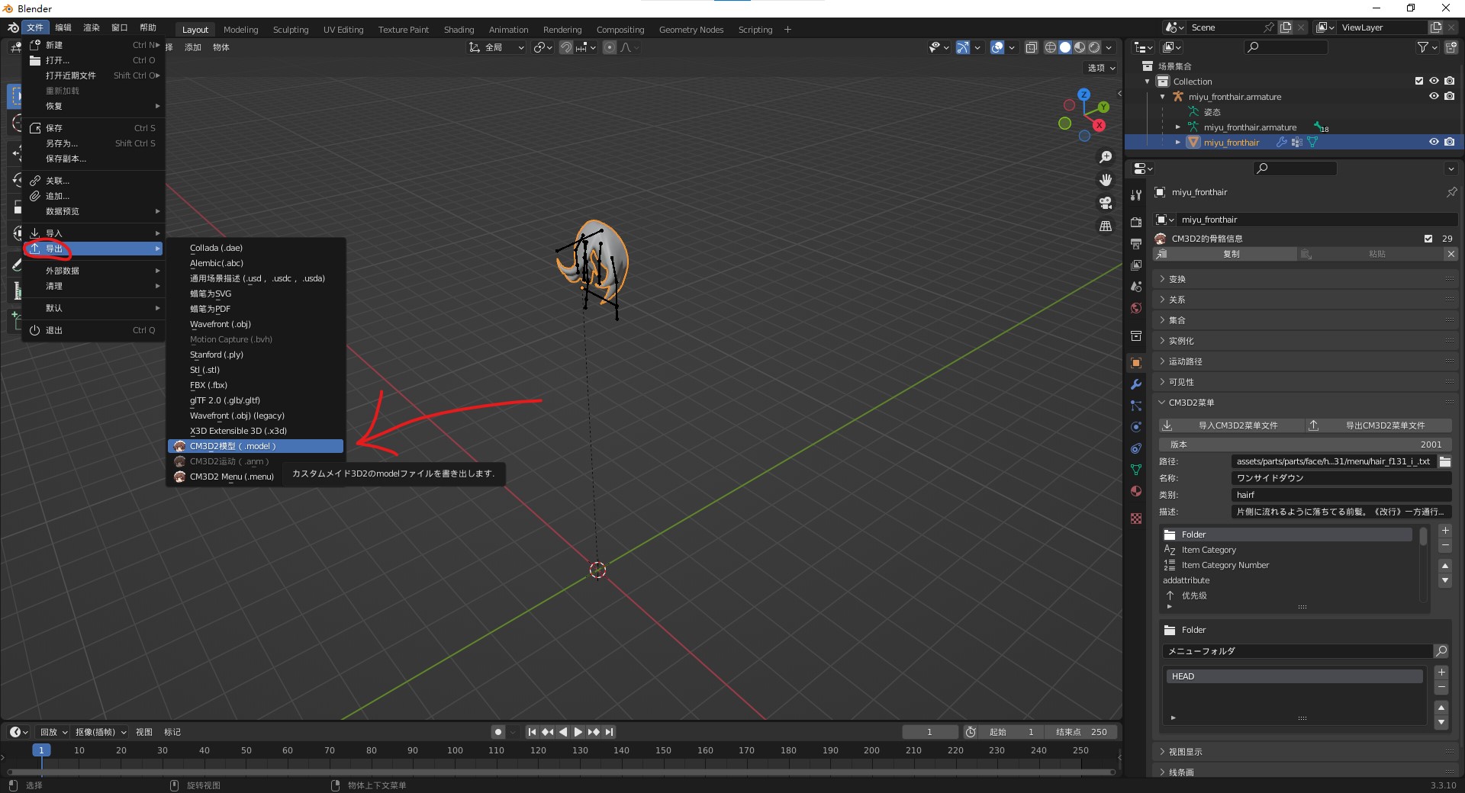Select wireframe viewport shading

coord(1051,47)
